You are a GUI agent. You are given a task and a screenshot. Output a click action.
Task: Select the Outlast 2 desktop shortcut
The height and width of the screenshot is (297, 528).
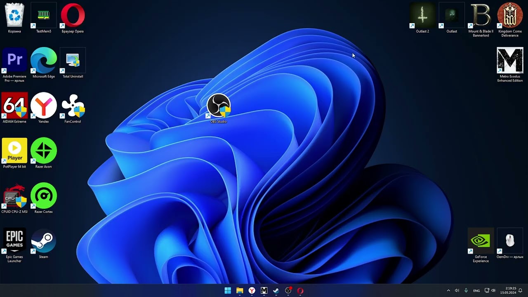click(x=422, y=18)
